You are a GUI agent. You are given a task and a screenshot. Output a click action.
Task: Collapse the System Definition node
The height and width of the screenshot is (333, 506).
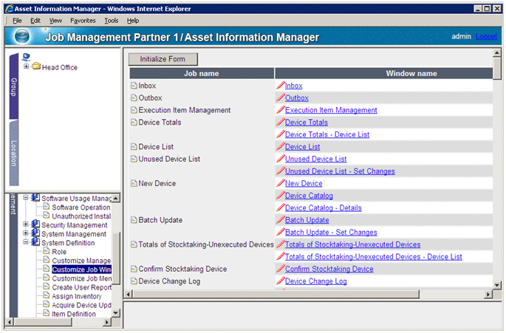[x=26, y=243]
